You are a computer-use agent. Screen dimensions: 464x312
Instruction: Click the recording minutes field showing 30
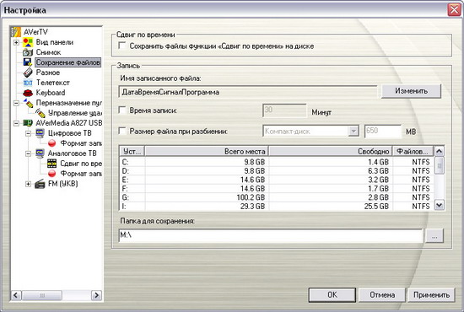click(284, 111)
